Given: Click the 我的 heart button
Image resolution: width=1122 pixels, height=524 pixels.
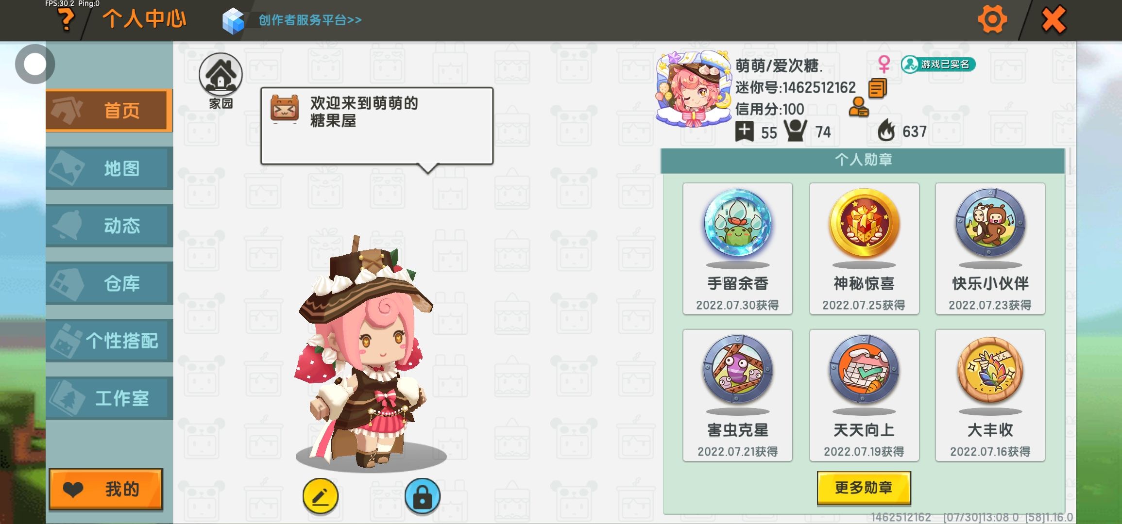Looking at the screenshot, I should [106, 489].
